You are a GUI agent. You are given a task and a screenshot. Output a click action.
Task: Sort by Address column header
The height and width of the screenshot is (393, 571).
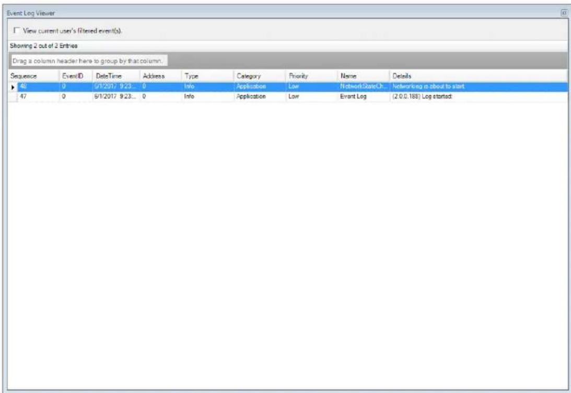click(160, 76)
